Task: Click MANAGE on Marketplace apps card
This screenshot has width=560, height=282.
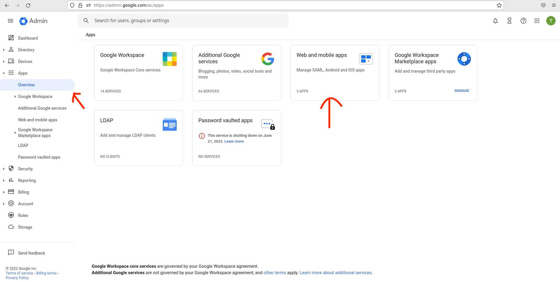Action: (x=462, y=91)
